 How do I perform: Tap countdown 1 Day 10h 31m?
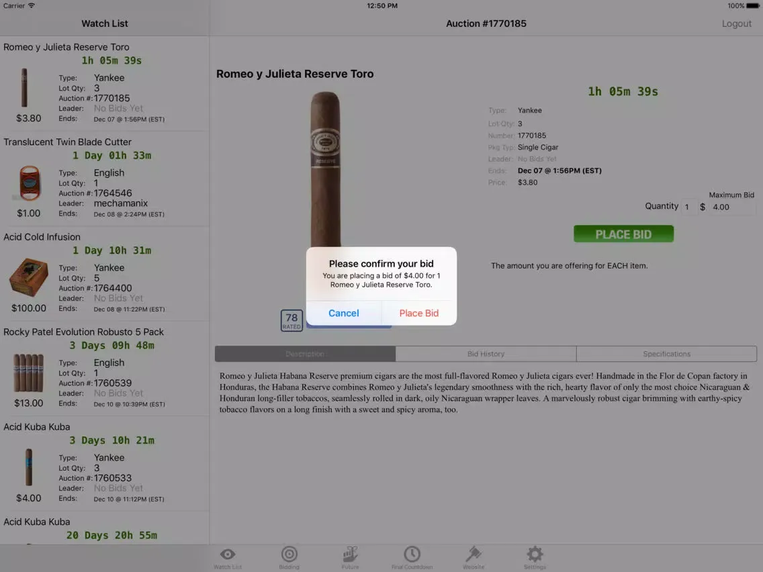point(112,250)
